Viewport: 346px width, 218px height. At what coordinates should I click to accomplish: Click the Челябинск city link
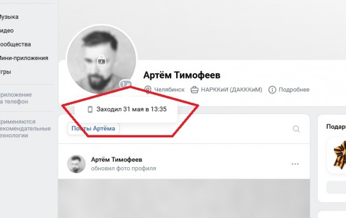169,90
